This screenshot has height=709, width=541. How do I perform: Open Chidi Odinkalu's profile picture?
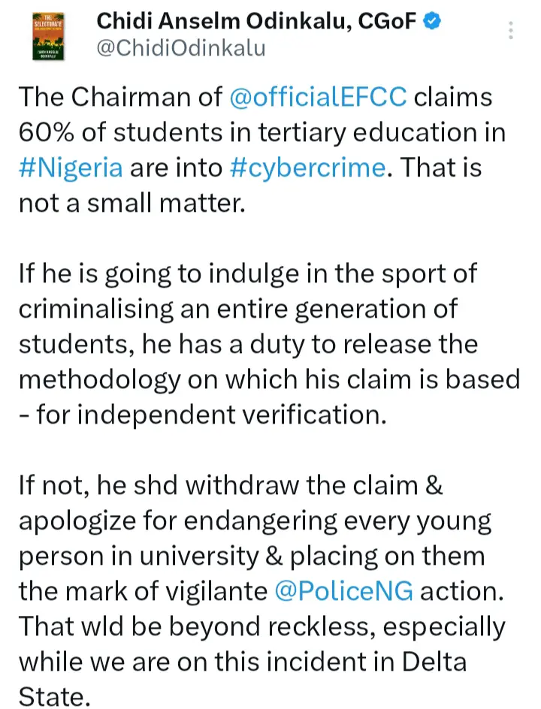[47, 35]
